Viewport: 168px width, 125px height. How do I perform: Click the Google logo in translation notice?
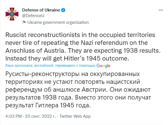point(103,65)
